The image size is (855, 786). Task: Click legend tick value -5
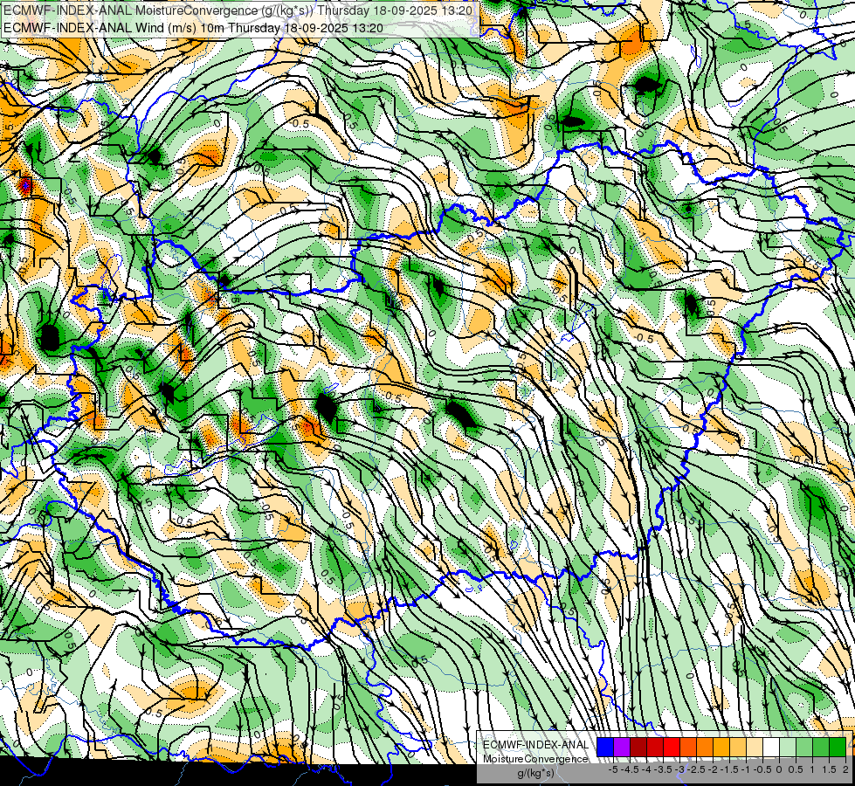pyautogui.click(x=613, y=769)
